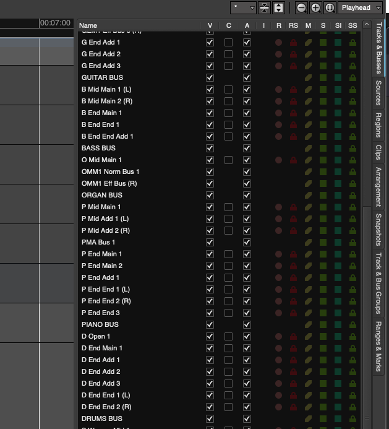Image resolution: width=389 pixels, height=429 pixels.
Task: Hide the P Mid Main 1 track
Action: click(210, 207)
